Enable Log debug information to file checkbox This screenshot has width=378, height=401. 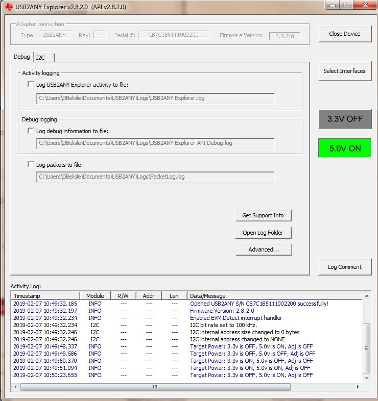(31, 131)
